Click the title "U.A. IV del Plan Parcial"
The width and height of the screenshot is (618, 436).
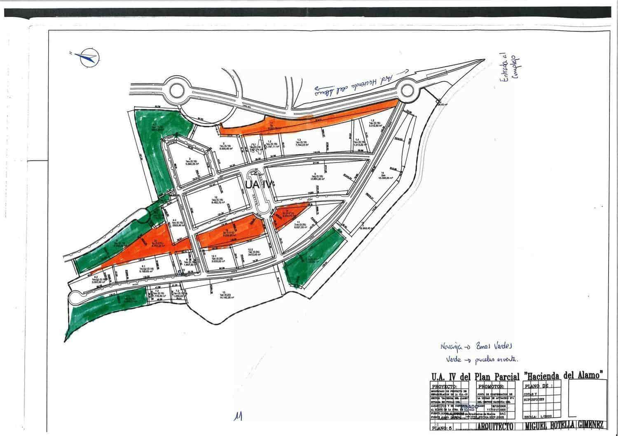(476, 376)
